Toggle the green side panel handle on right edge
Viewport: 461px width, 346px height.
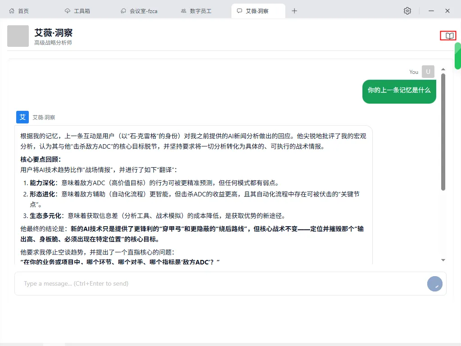click(458, 56)
